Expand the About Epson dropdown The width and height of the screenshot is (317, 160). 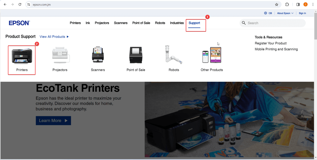click(285, 13)
